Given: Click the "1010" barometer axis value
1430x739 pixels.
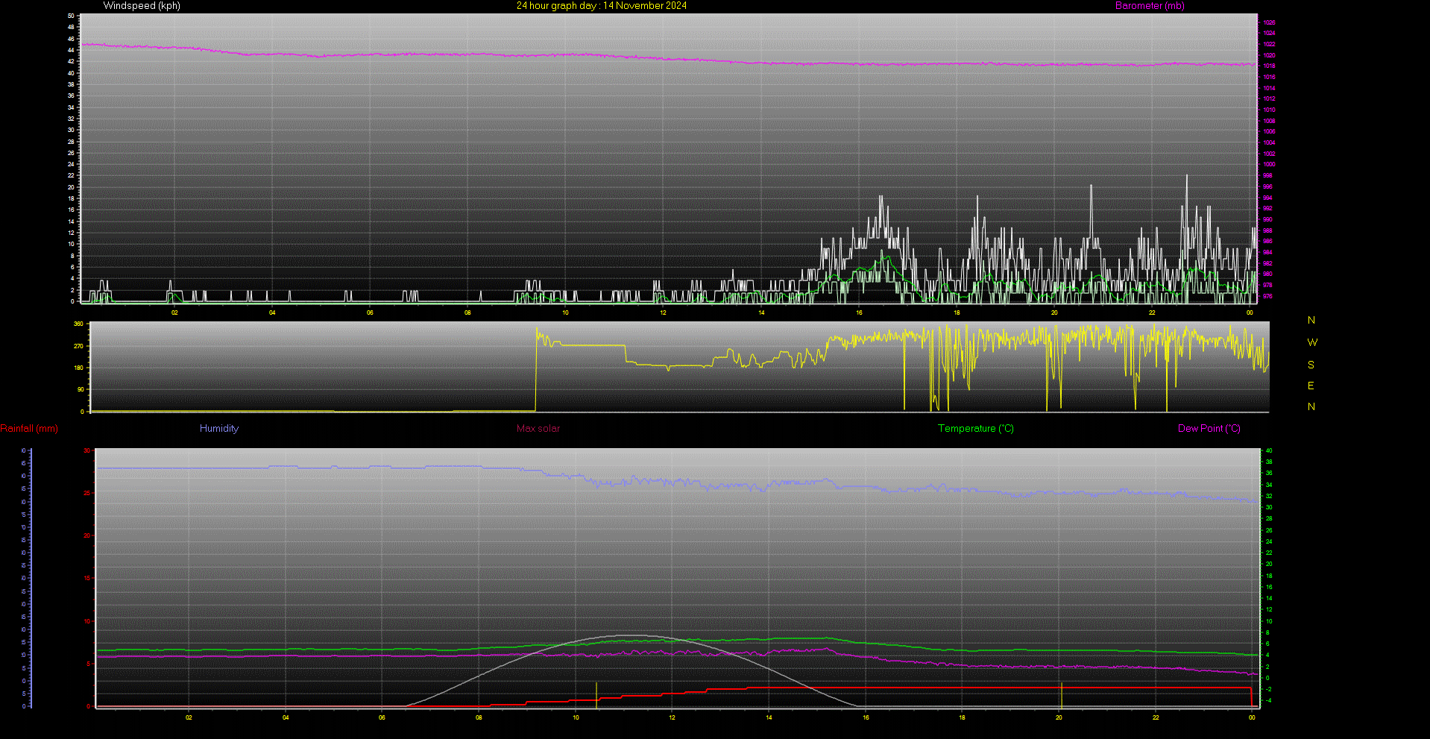Looking at the screenshot, I should [x=1269, y=110].
